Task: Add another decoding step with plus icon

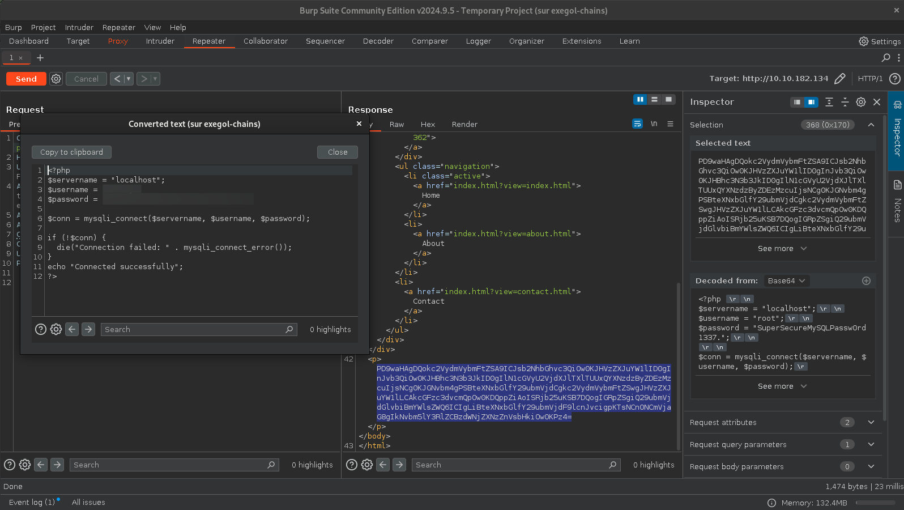Action: [866, 280]
